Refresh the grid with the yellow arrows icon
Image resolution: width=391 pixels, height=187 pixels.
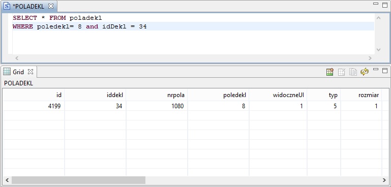click(x=365, y=72)
